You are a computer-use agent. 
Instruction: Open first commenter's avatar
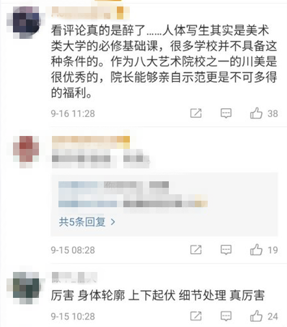[26, 23]
